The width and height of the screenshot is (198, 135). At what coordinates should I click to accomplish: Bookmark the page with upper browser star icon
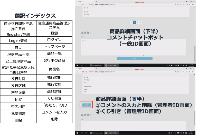pos(178,5)
